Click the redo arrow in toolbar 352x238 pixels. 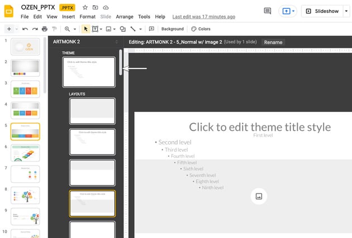click(35, 29)
